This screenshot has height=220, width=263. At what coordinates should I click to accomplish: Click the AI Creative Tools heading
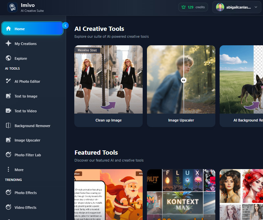pyautogui.click(x=99, y=29)
